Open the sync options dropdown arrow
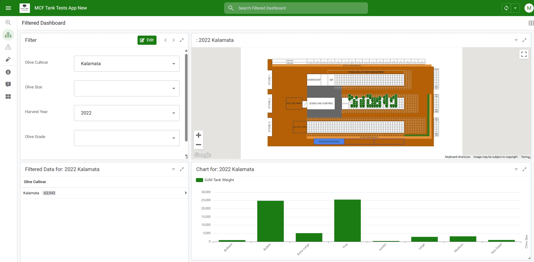This screenshot has width=534, height=262. pos(515,8)
